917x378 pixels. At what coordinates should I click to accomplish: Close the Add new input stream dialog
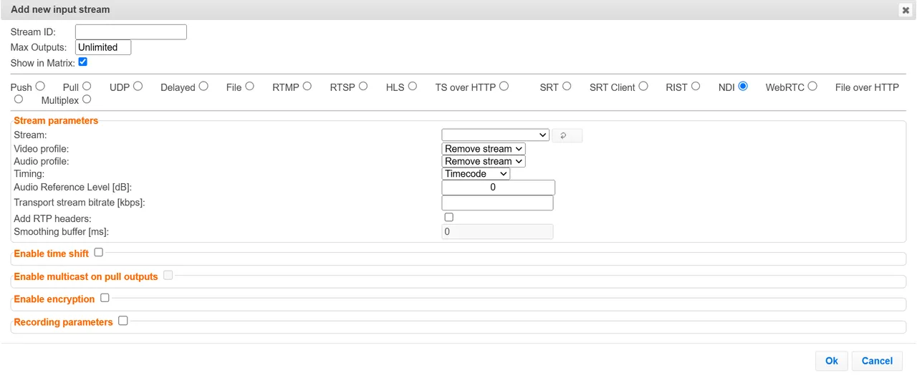[x=906, y=10]
